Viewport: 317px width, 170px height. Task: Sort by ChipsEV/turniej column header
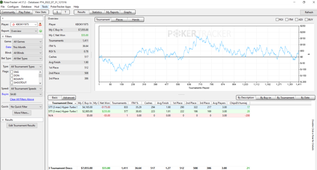[x=238, y=103]
